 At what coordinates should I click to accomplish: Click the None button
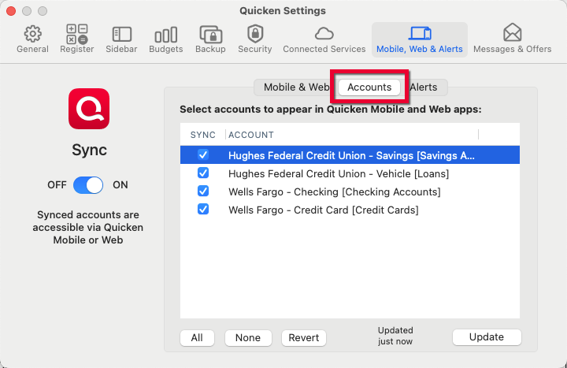tap(248, 337)
